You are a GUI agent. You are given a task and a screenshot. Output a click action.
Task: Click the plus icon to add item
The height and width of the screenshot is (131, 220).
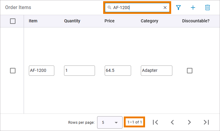pyautogui.click(x=193, y=8)
